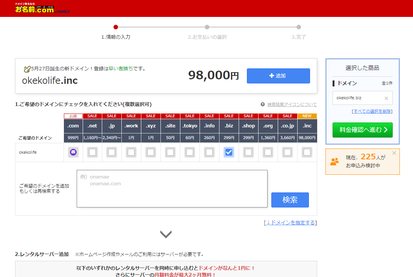Tick the .inc domain checkbox
The width and height of the screenshot is (413, 277).
[307, 152]
